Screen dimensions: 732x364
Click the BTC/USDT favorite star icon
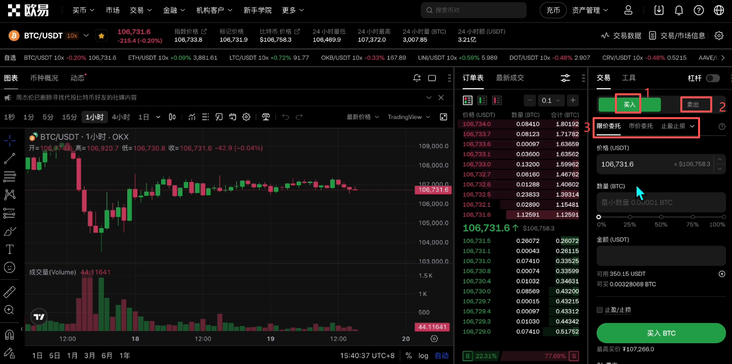pos(101,35)
